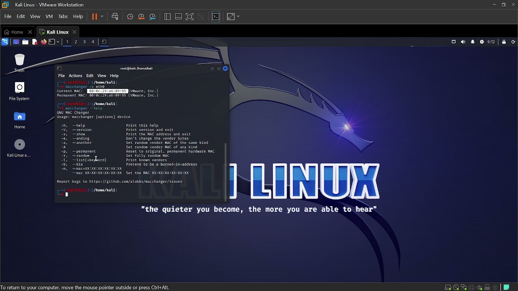Open the Kali Linux disc desktop icon
This screenshot has height=291, width=518.
point(19,148)
